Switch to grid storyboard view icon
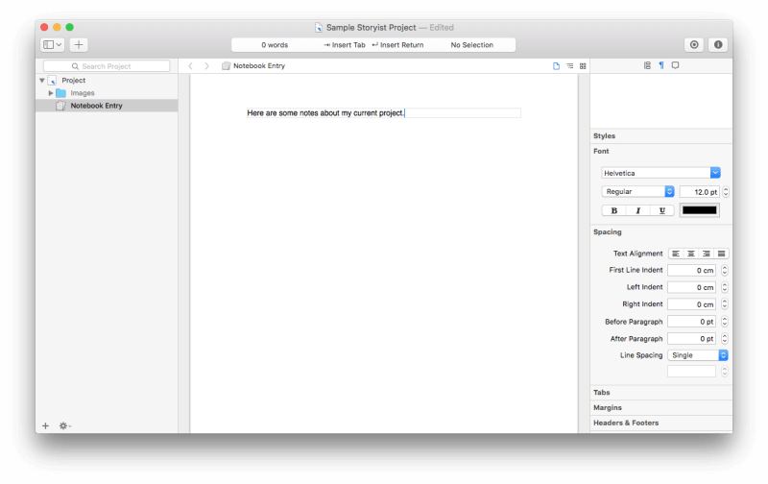 pos(583,65)
